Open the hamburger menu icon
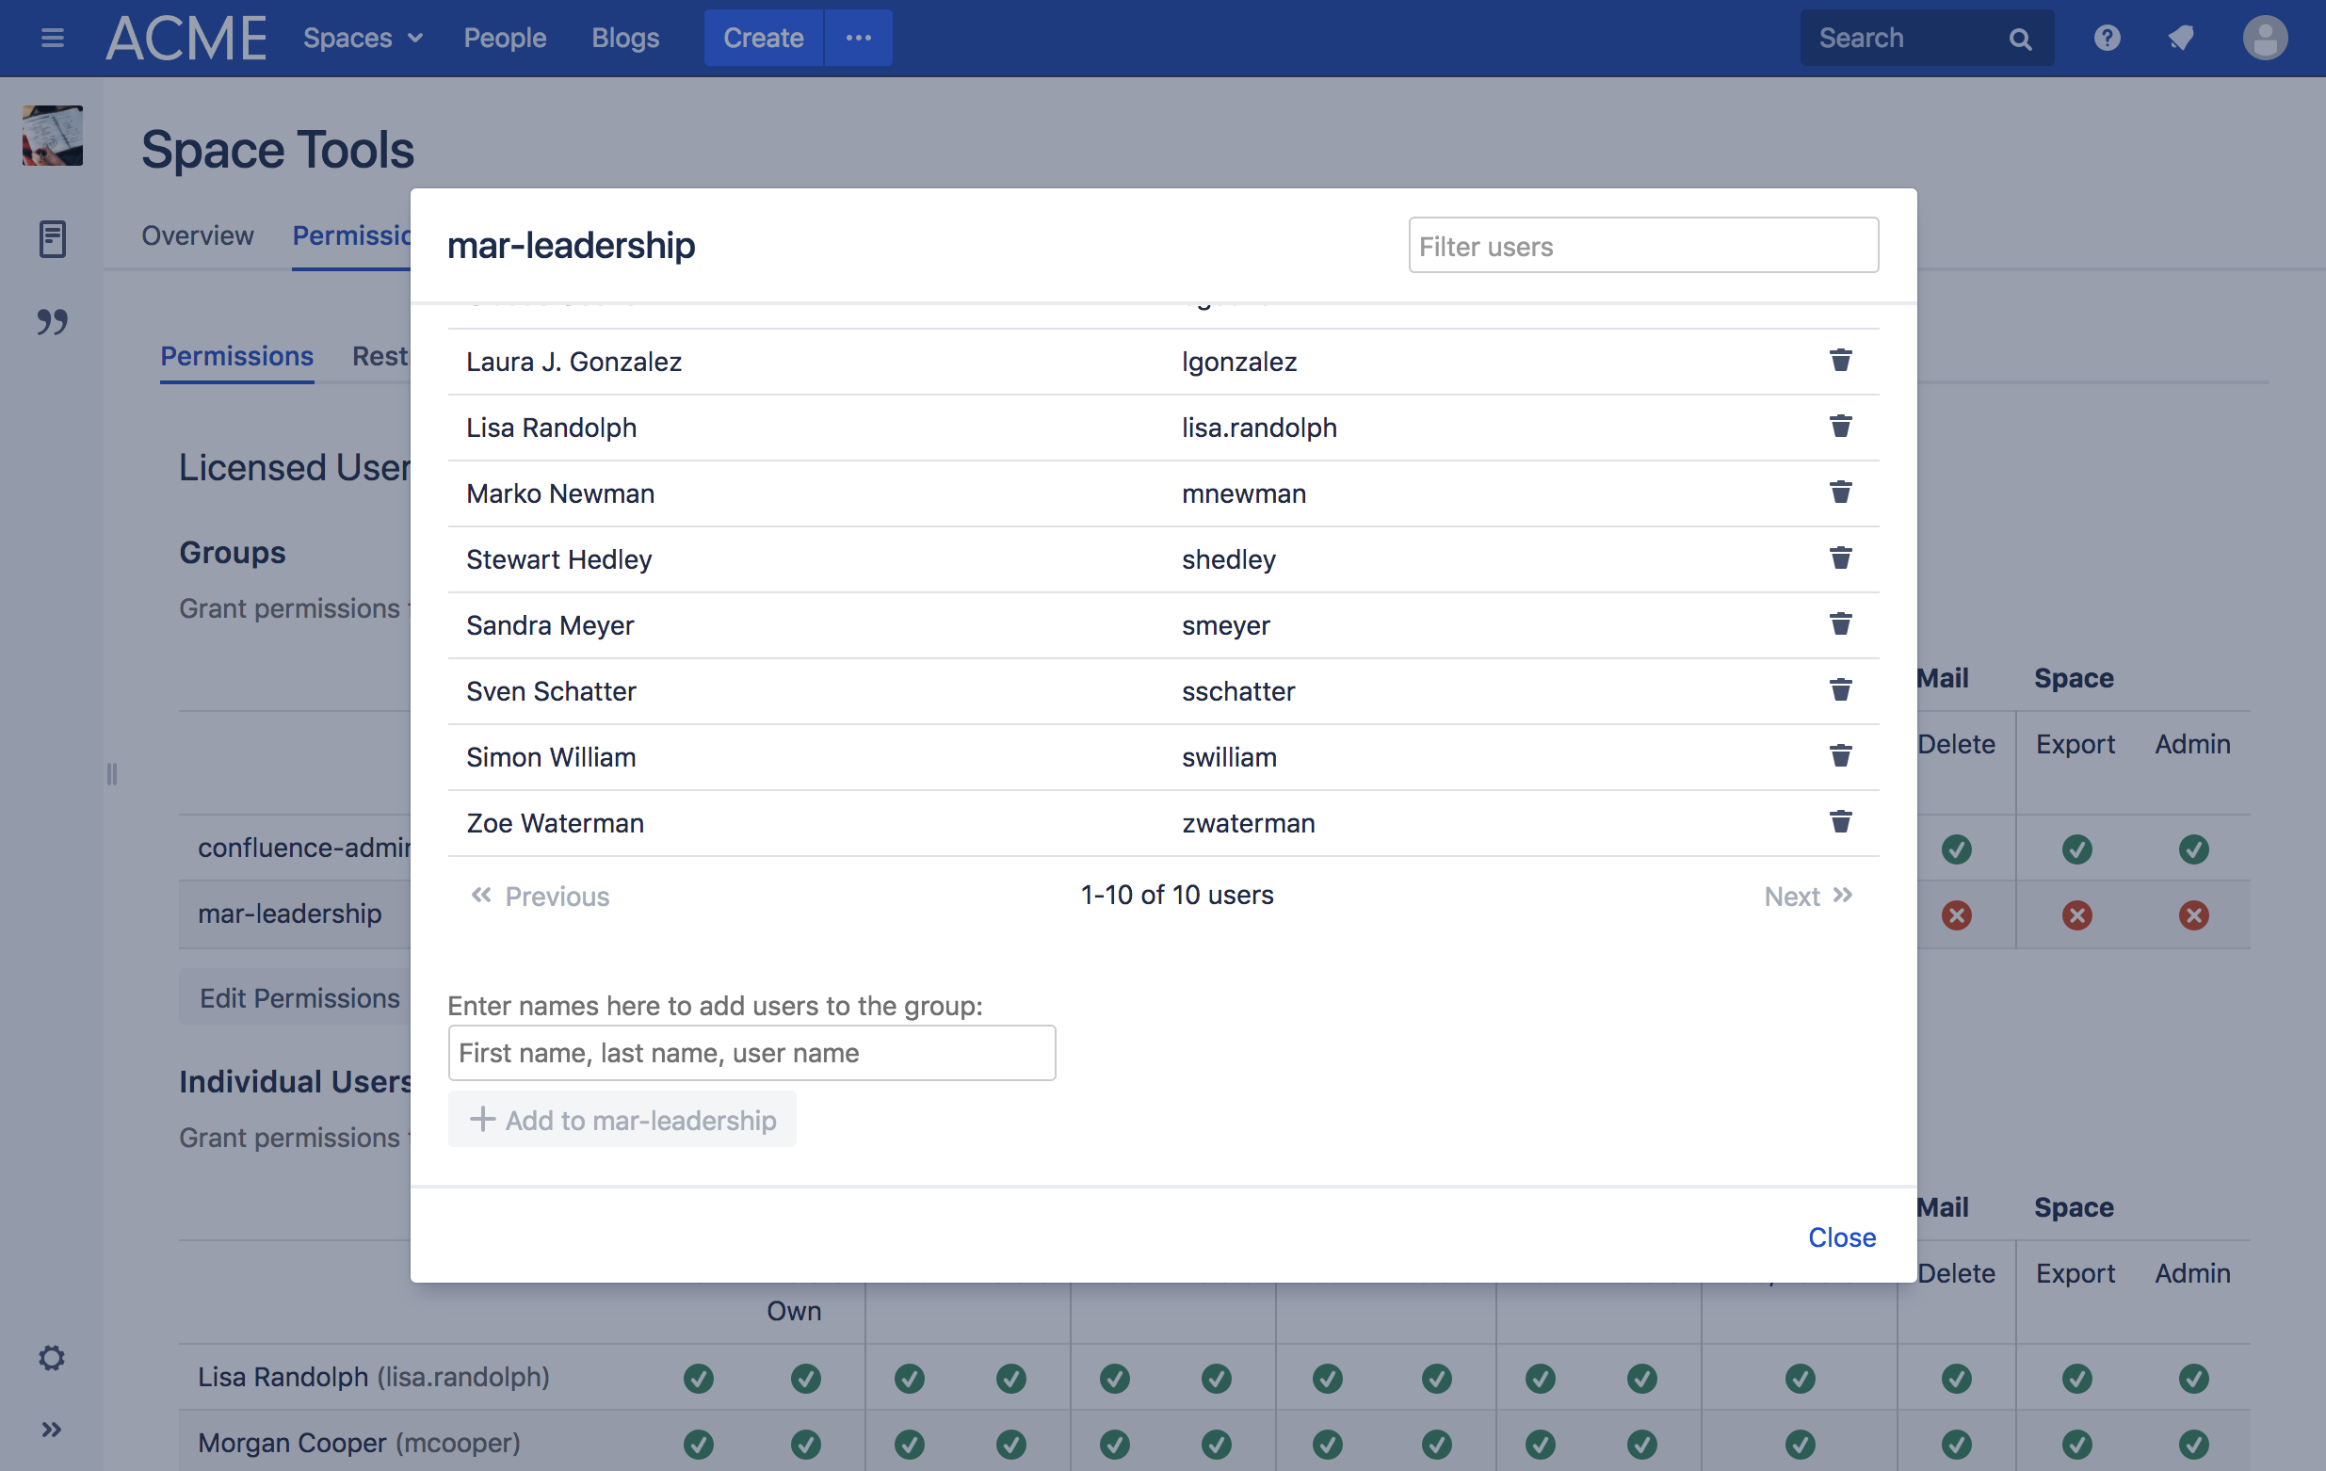This screenshot has width=2326, height=1471. click(52, 38)
